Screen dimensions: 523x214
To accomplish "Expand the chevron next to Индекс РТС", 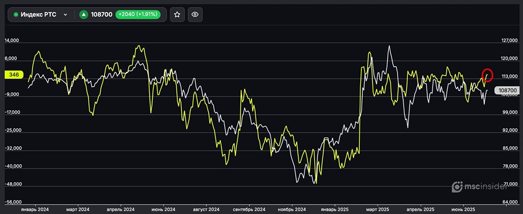I will 65,15.
